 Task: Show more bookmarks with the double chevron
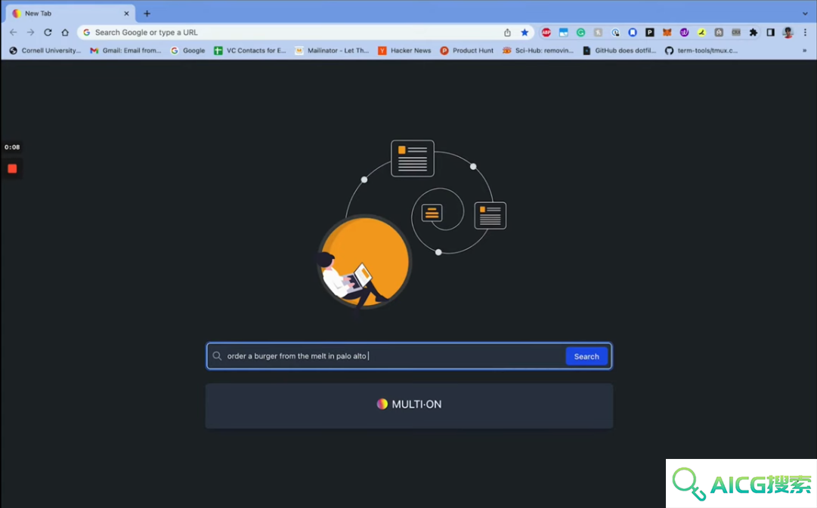(804, 51)
